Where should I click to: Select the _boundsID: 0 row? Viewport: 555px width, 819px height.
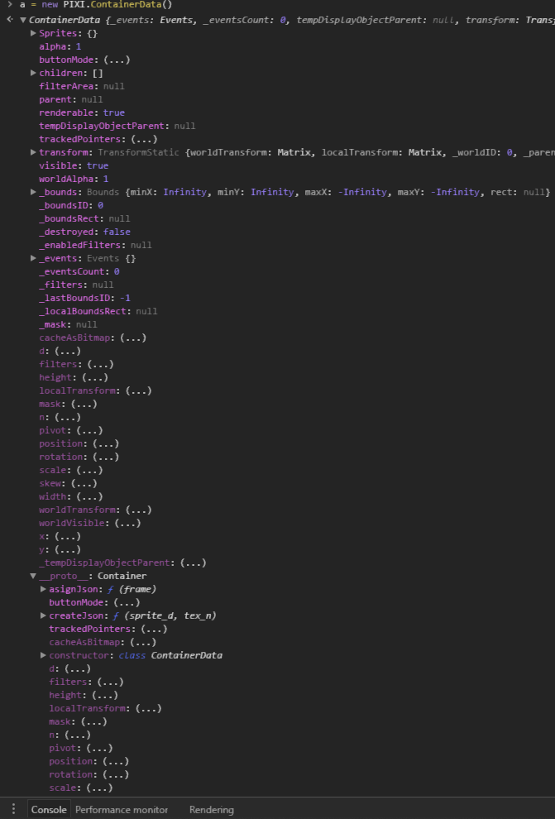pos(71,205)
